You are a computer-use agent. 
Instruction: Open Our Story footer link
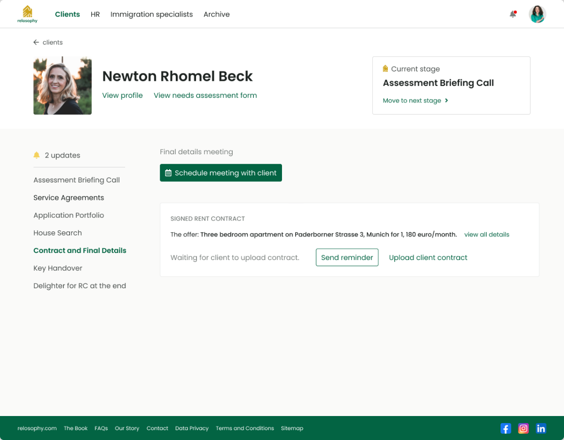127,428
